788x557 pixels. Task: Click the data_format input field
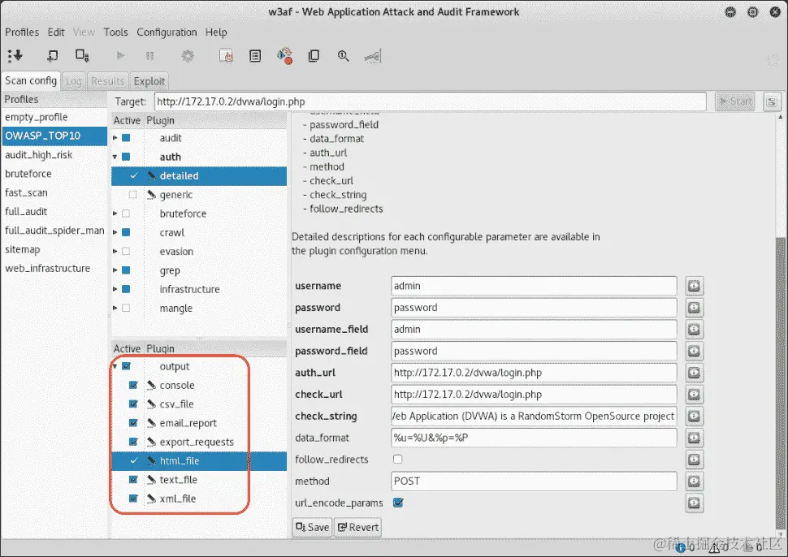coord(534,438)
